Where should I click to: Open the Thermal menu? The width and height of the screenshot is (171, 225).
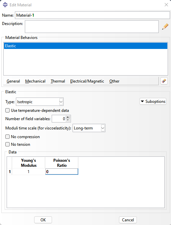tap(58, 81)
